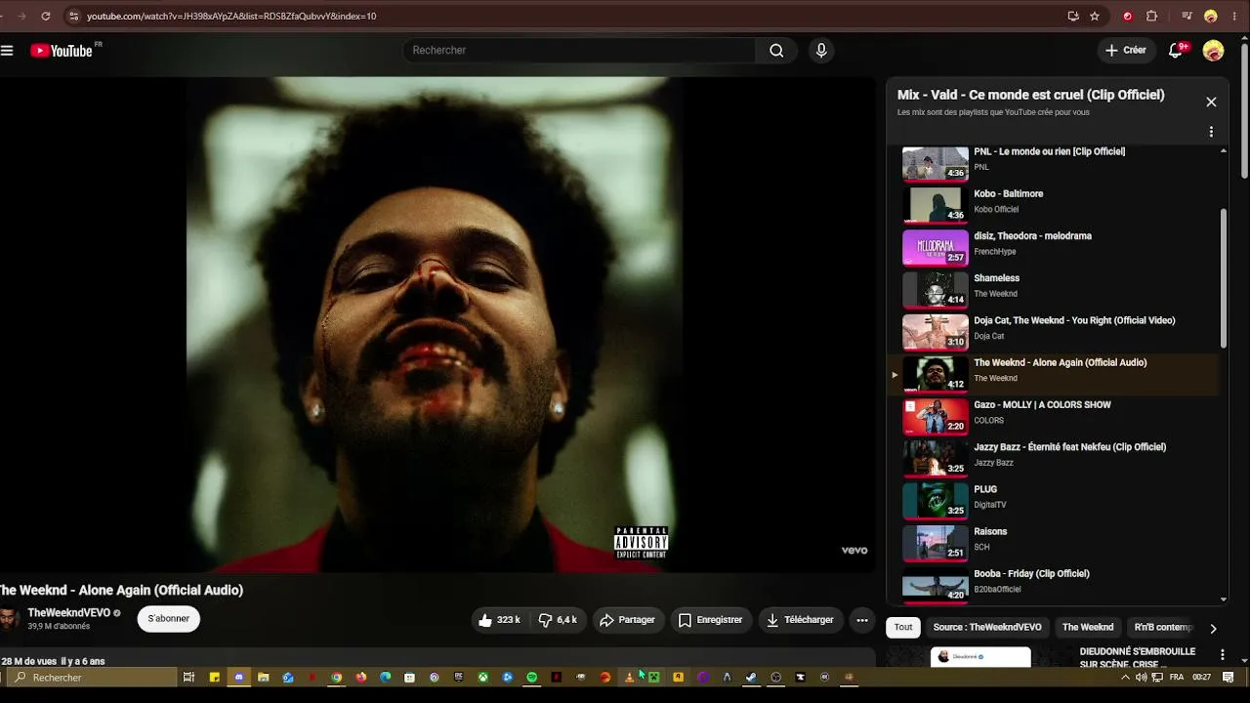Open Firefox from the taskbar

tap(360, 678)
